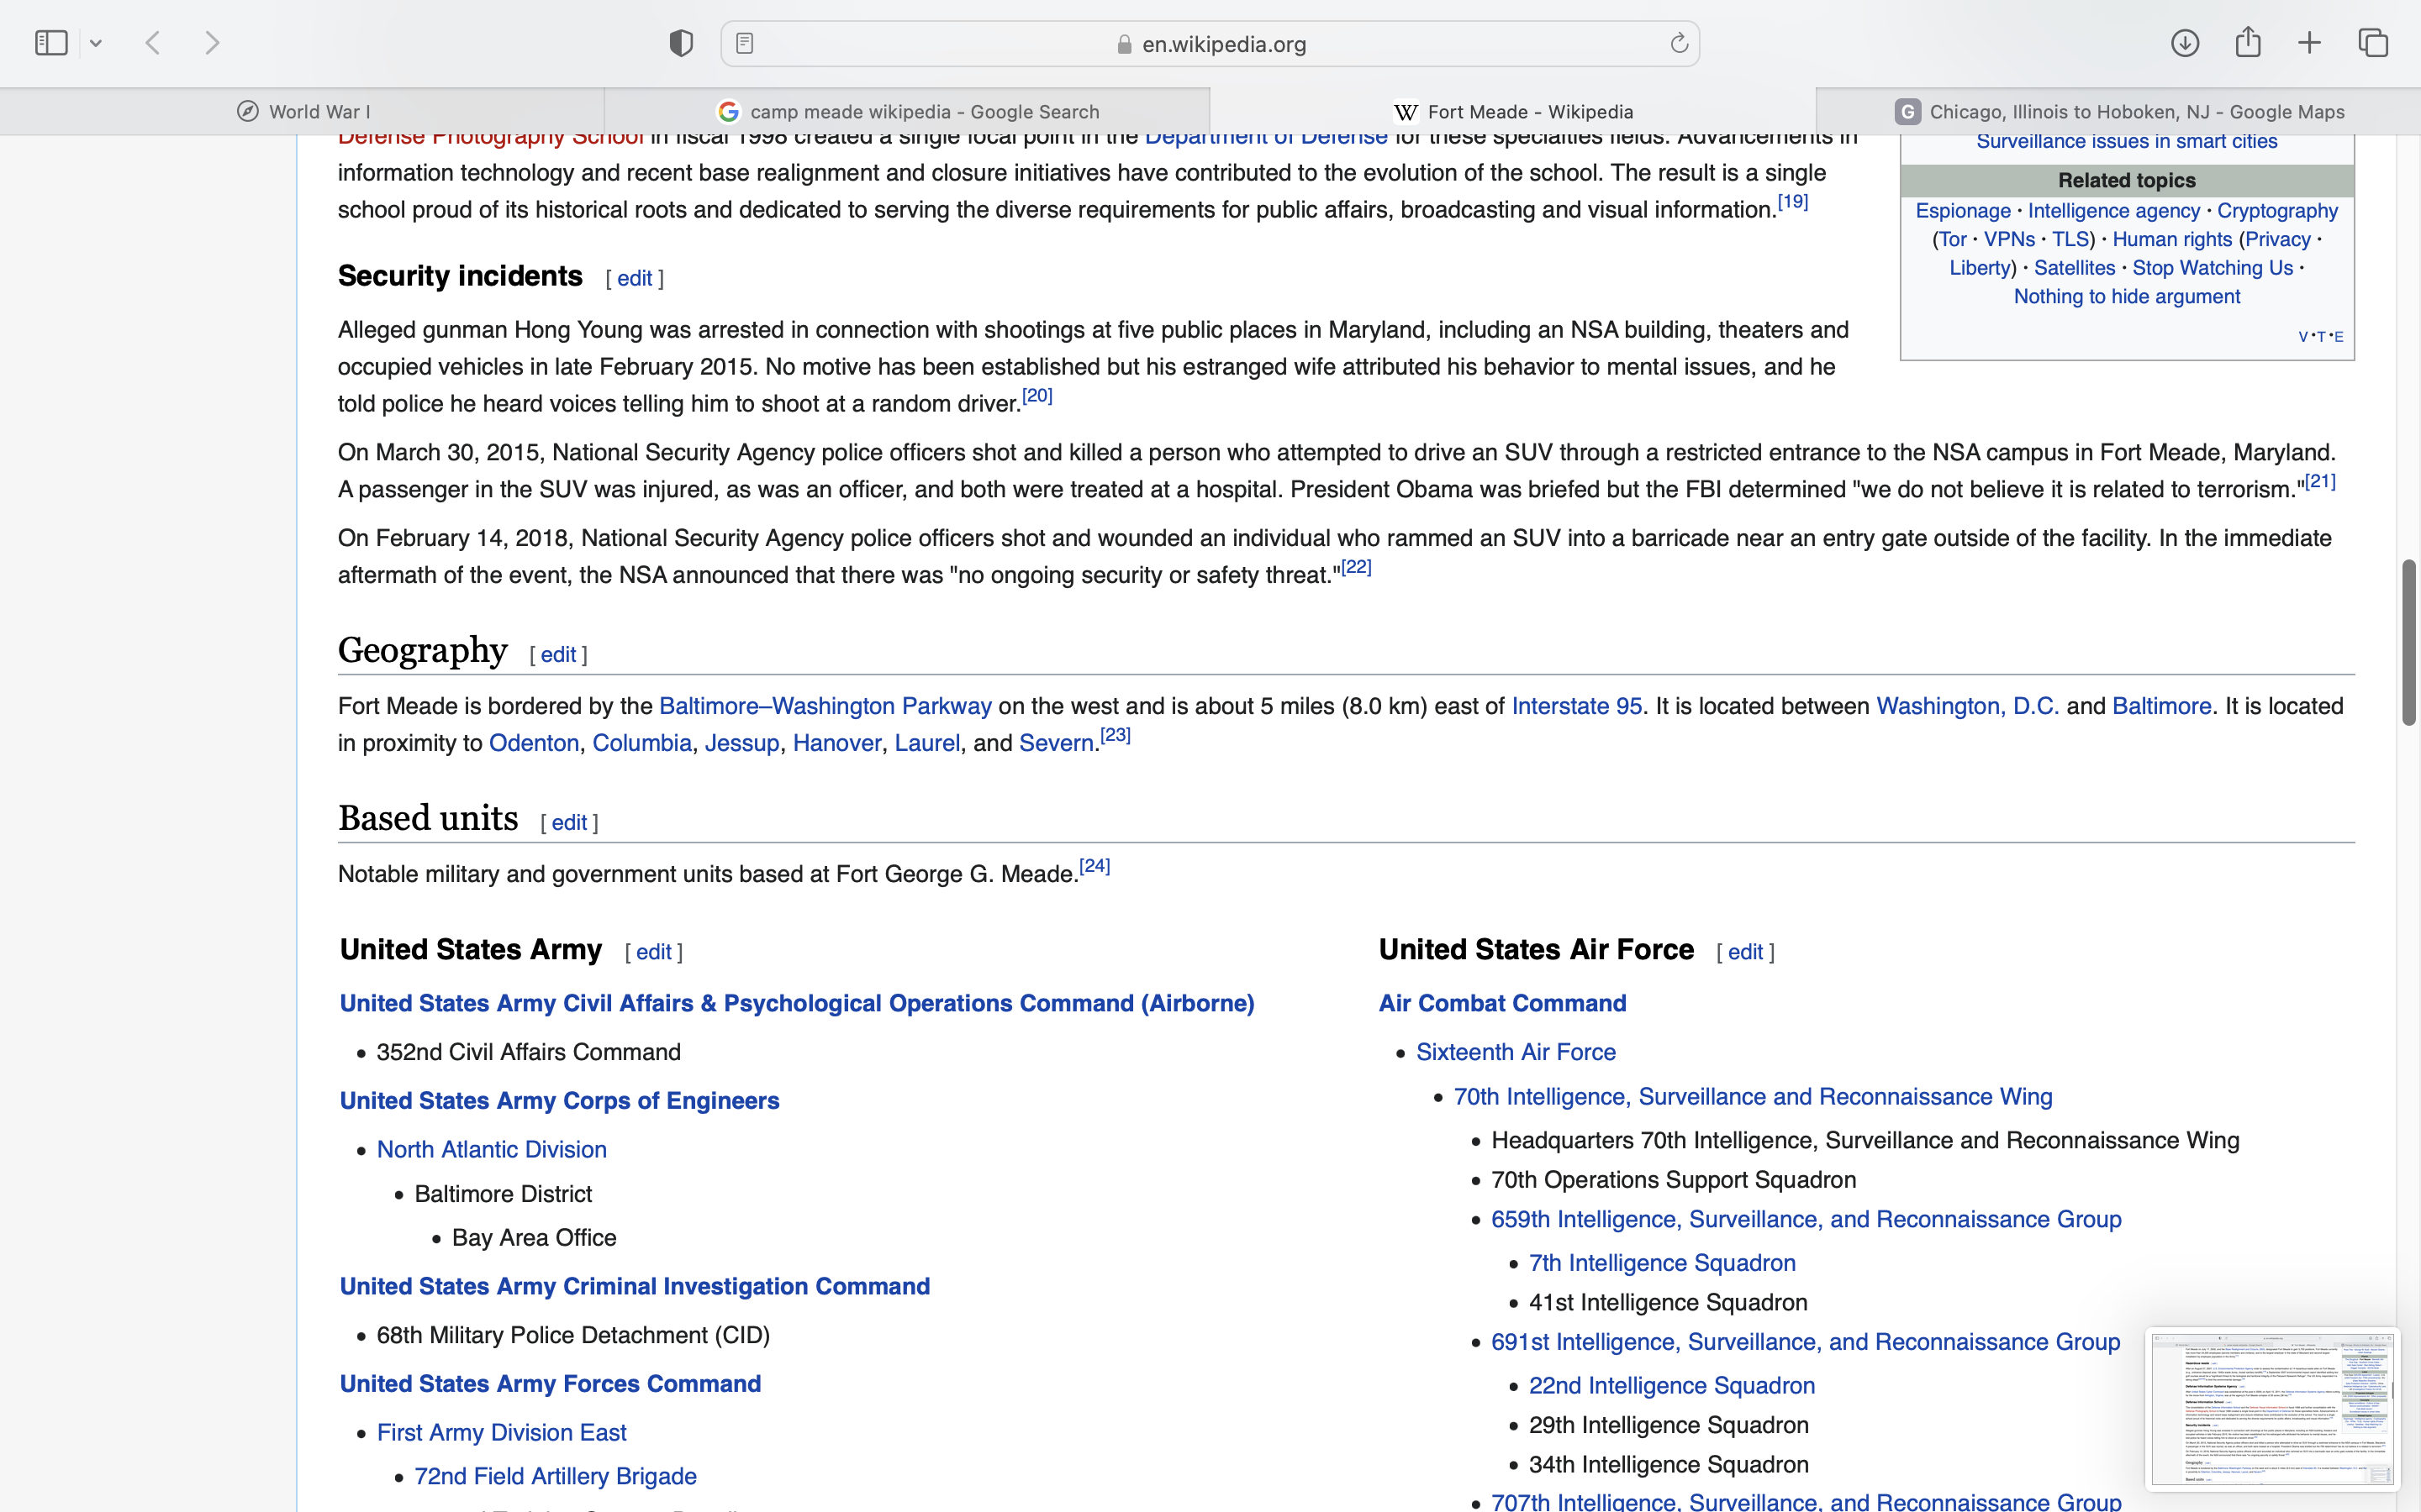2421x1512 pixels.
Task: Edit the Security incidents section
Action: [635, 279]
